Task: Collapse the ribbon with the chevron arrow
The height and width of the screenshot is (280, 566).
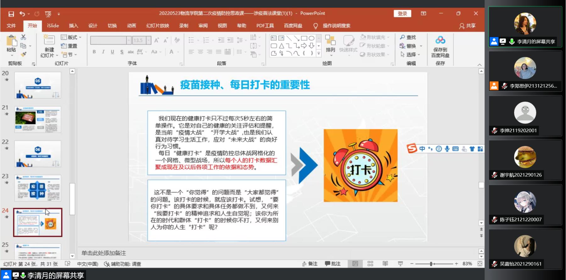Action: point(479,65)
